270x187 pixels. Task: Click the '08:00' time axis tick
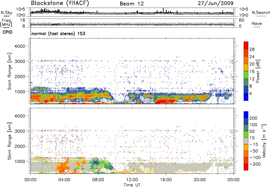click(x=98, y=180)
